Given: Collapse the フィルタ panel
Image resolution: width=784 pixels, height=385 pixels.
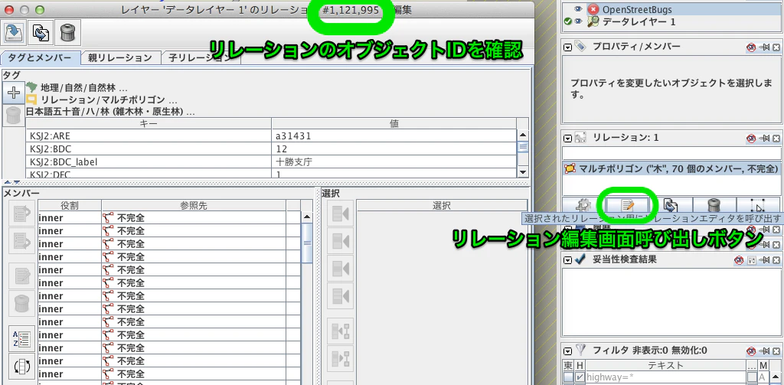Looking at the screenshot, I should 567,351.
